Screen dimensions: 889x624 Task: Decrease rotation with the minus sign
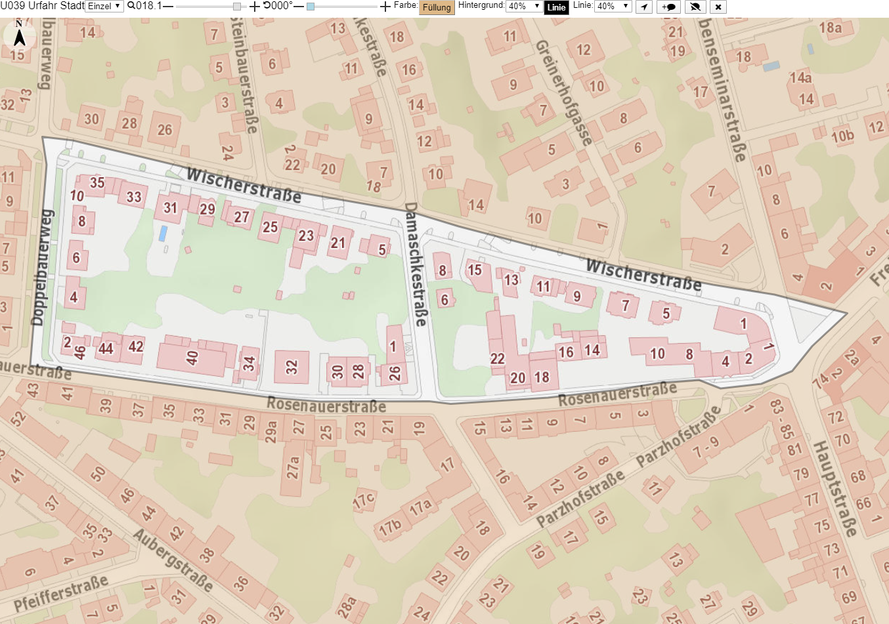[298, 7]
